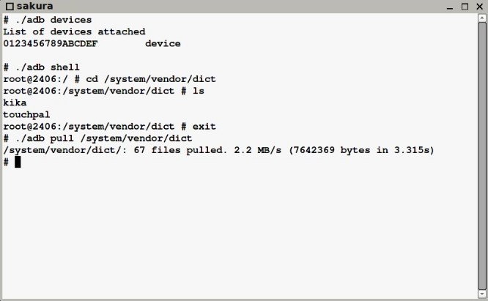The width and height of the screenshot is (488, 301).
Task: Click the scrollbar up arrow
Action: [x=482, y=18]
